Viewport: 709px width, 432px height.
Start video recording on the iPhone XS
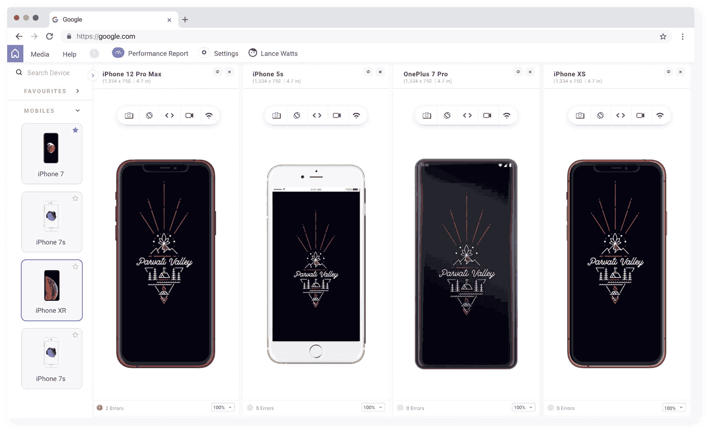[x=641, y=115]
